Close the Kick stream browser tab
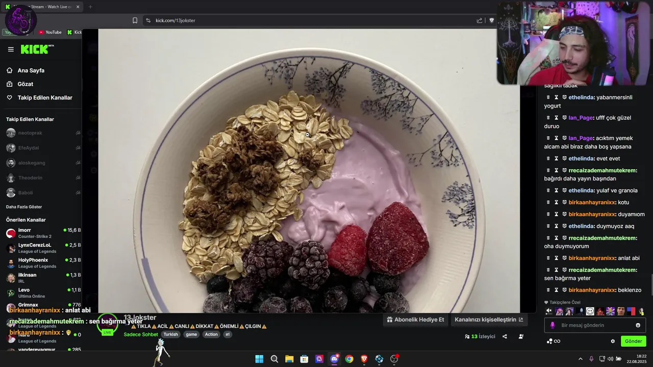This screenshot has width=653, height=367. point(78,7)
